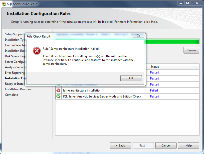Click the first Passed status link
Viewport: 204px width, 154px height.
[x=155, y=72]
